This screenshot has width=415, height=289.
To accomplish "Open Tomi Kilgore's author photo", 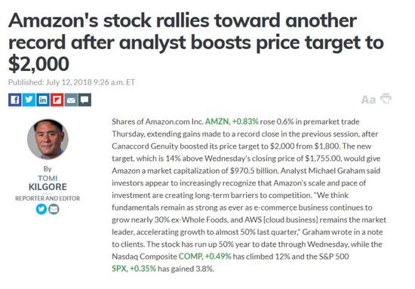I will pyautogui.click(x=48, y=139).
